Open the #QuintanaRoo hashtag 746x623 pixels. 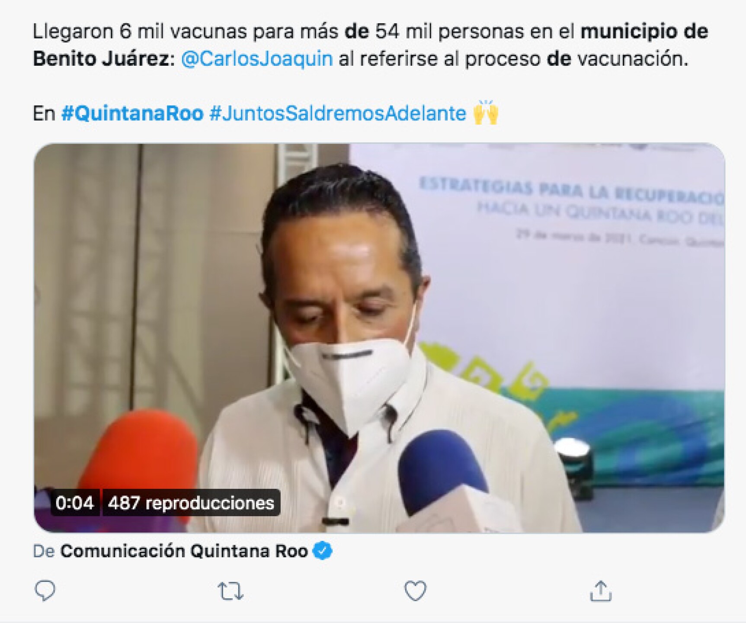[x=132, y=113]
